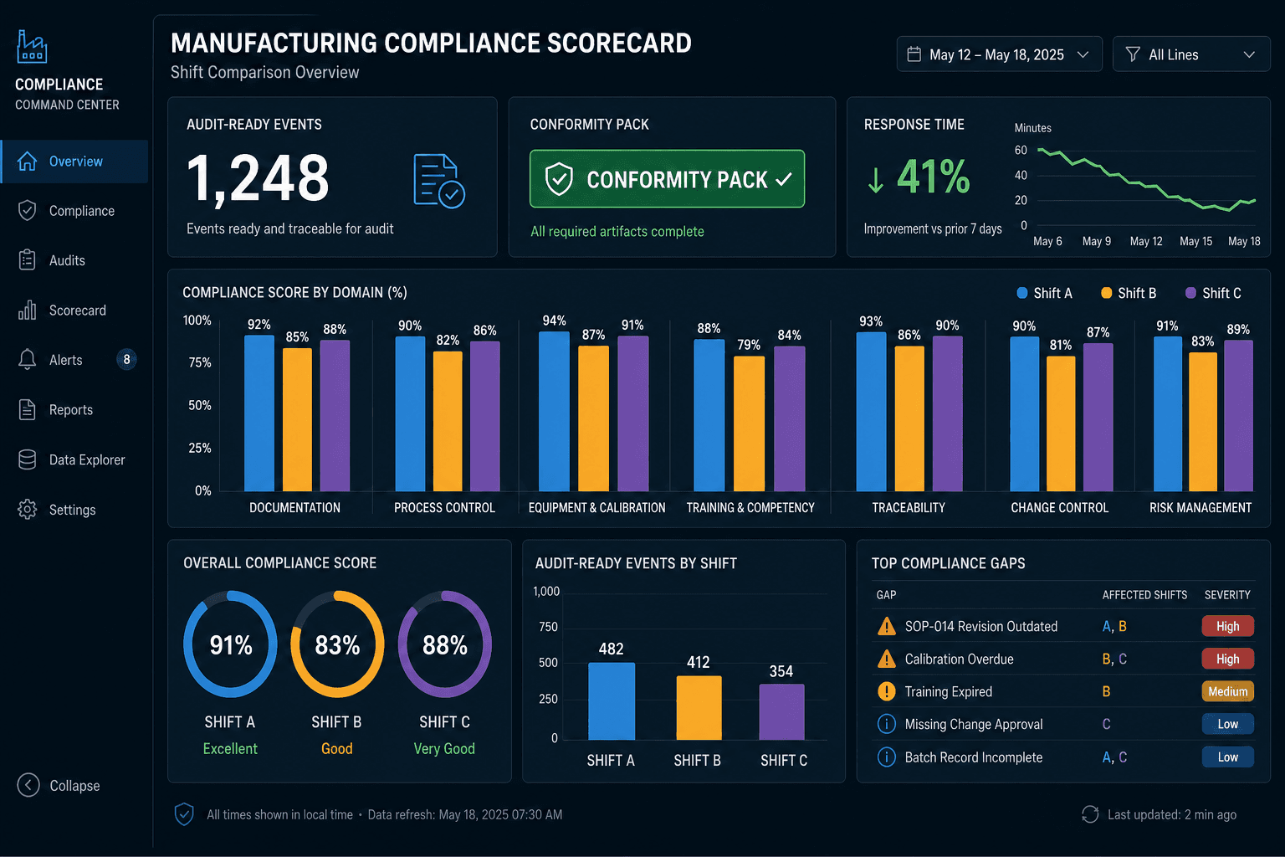Open Audits menu item
Viewport: 1285px width, 857px height.
click(x=74, y=260)
